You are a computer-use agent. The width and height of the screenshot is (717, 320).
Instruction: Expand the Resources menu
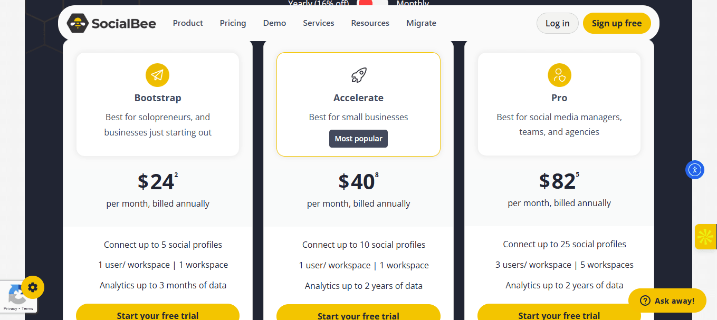(x=370, y=23)
